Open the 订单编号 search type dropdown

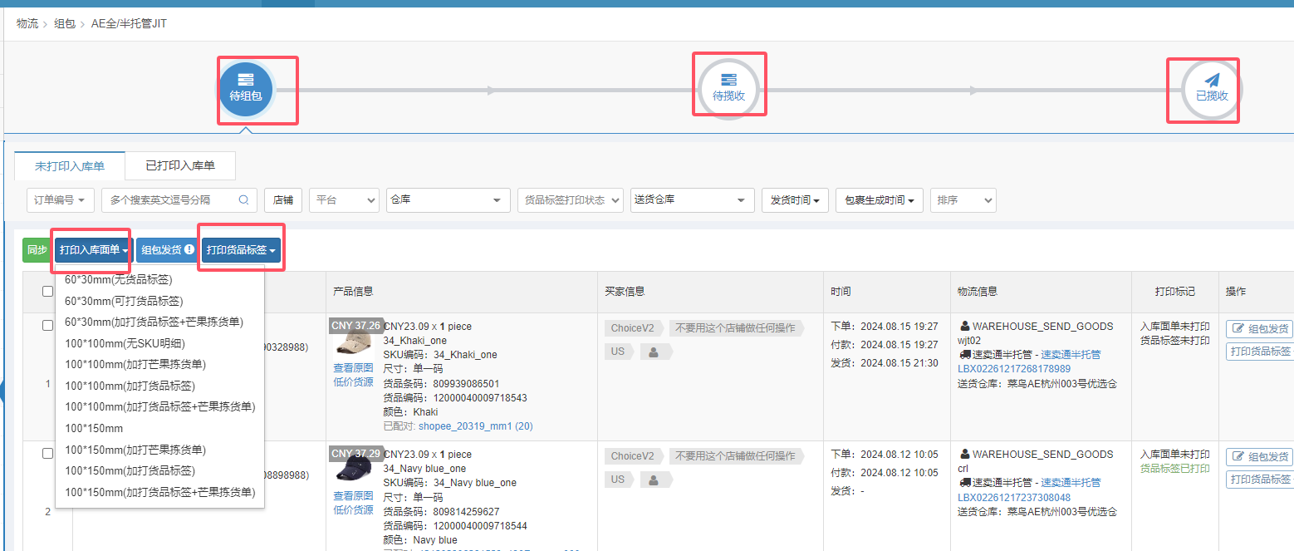(61, 200)
